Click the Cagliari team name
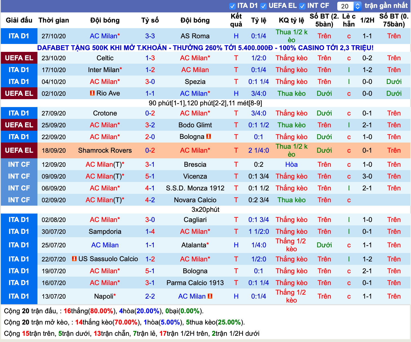411x342 pixels. (195, 220)
